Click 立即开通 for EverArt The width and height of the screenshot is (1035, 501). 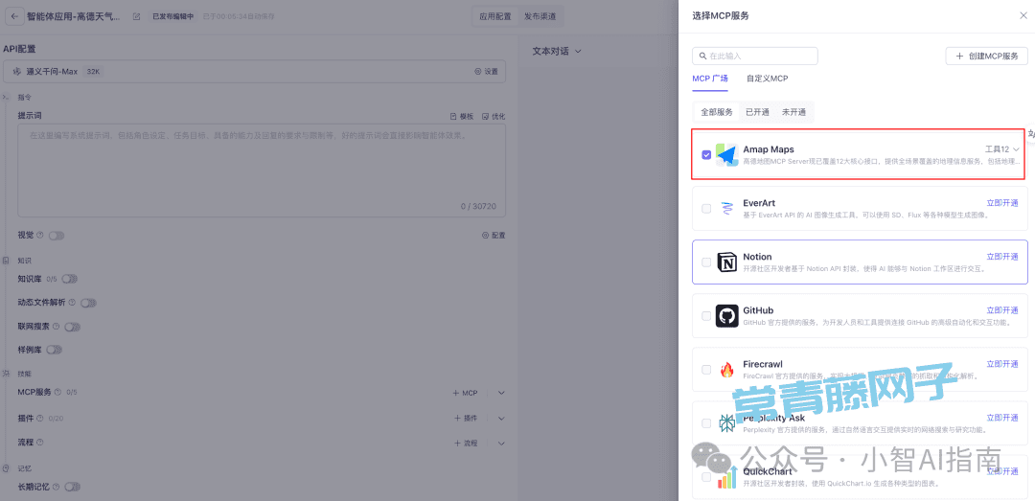pyautogui.click(x=1002, y=203)
